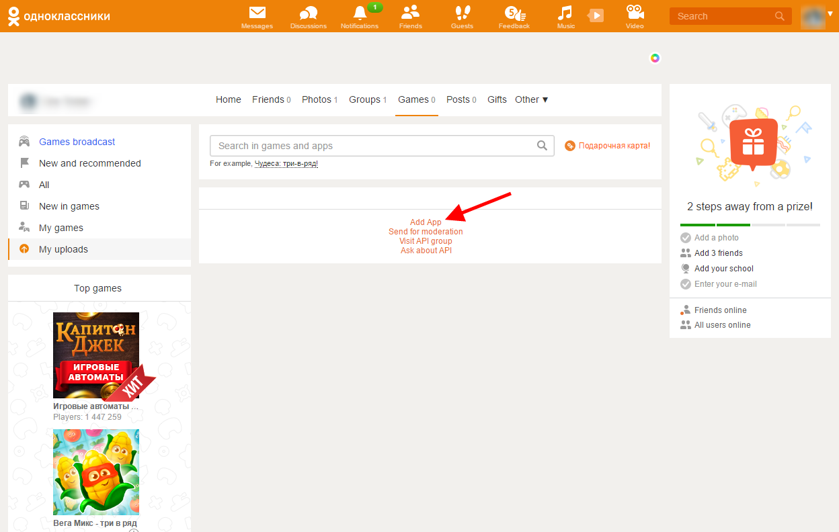839x532 pixels.
Task: Open Discussions chat bubbles icon
Action: (x=308, y=13)
